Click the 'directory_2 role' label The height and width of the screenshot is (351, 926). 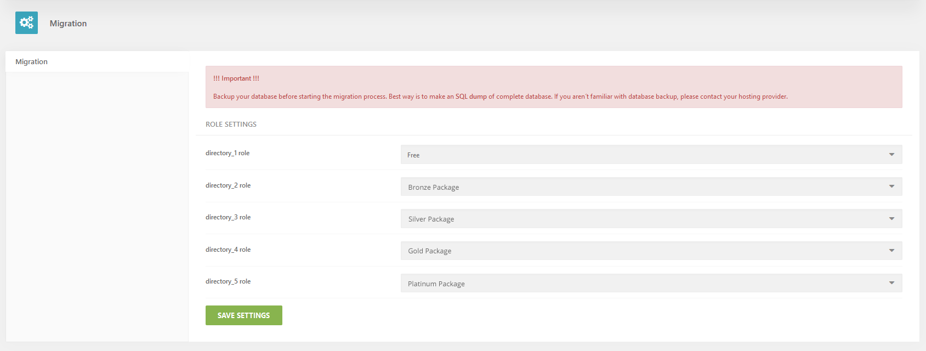coord(228,185)
